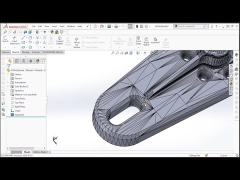Open Quick Snaps tool

tap(138, 40)
